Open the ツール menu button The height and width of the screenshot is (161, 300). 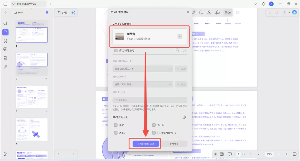pos(62,12)
